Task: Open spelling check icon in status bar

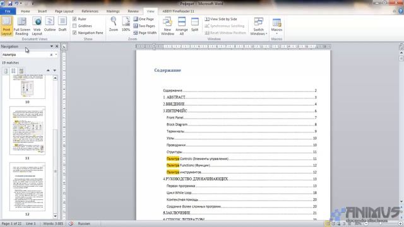Action: 71,224
